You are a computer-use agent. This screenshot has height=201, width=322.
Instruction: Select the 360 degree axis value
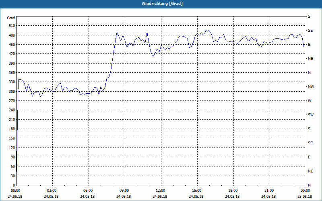pyautogui.click(x=12, y=73)
